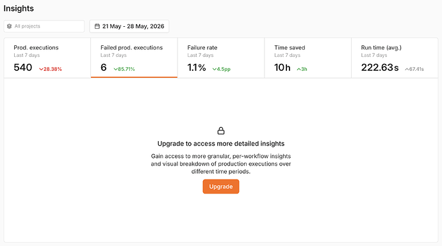Click the 222.63s run time value
The width and height of the screenshot is (442, 246).
click(380, 68)
